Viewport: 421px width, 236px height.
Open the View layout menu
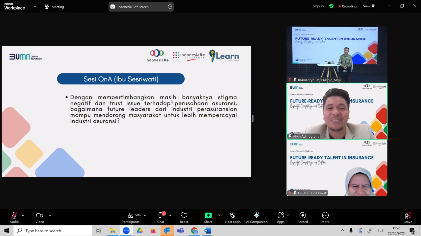(369, 6)
